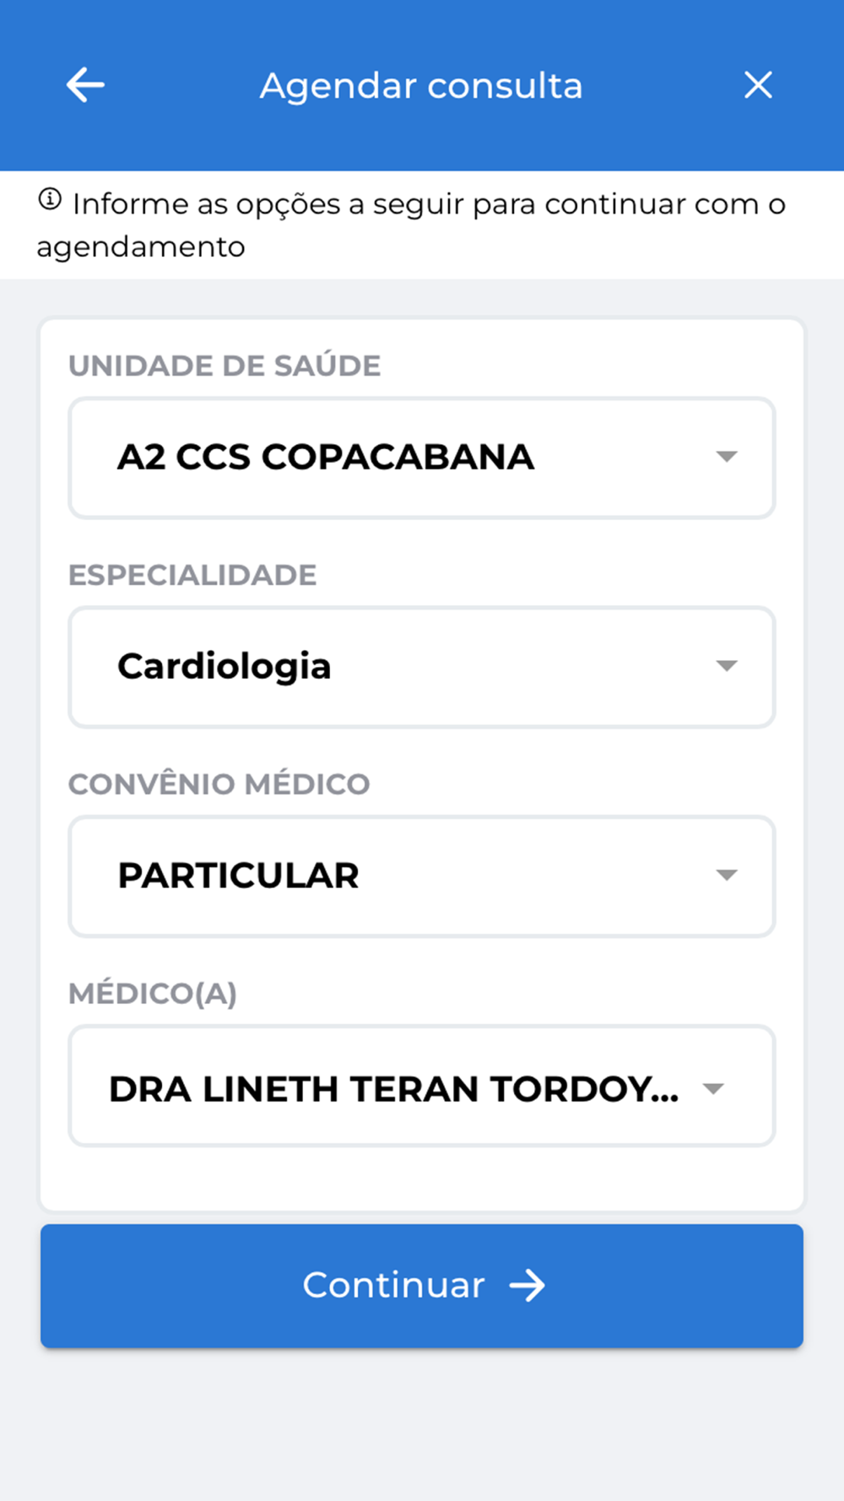Go back using the left arrow
The height and width of the screenshot is (1501, 844).
click(85, 85)
